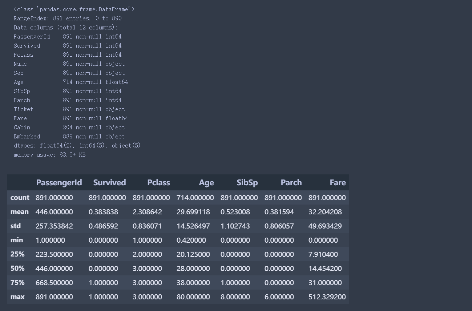The height and width of the screenshot is (311, 472).
Task: Select the 75% row label
Action: click(17, 282)
